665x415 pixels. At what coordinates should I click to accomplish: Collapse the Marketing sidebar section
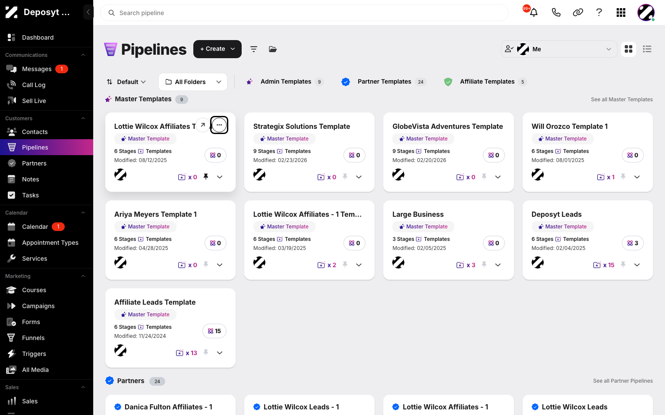click(83, 276)
